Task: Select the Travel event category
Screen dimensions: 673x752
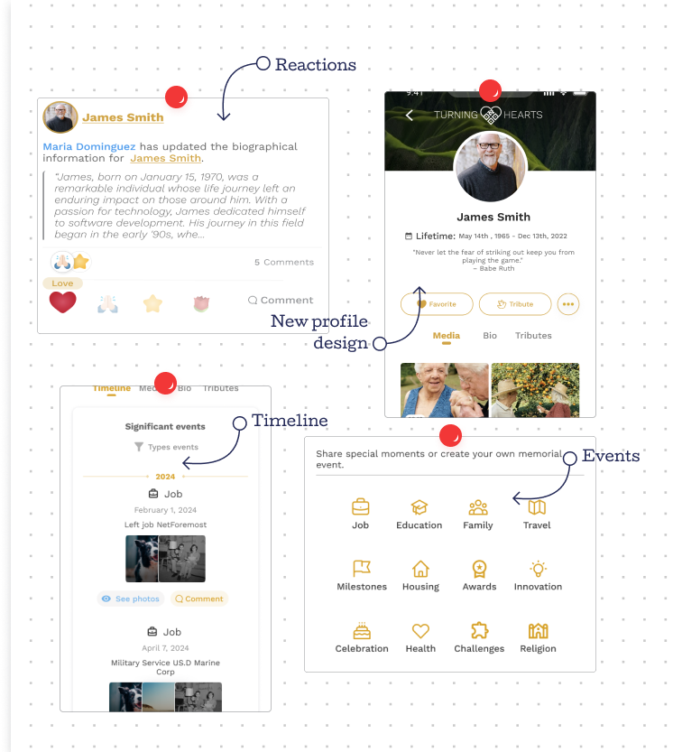Action: pos(536,507)
